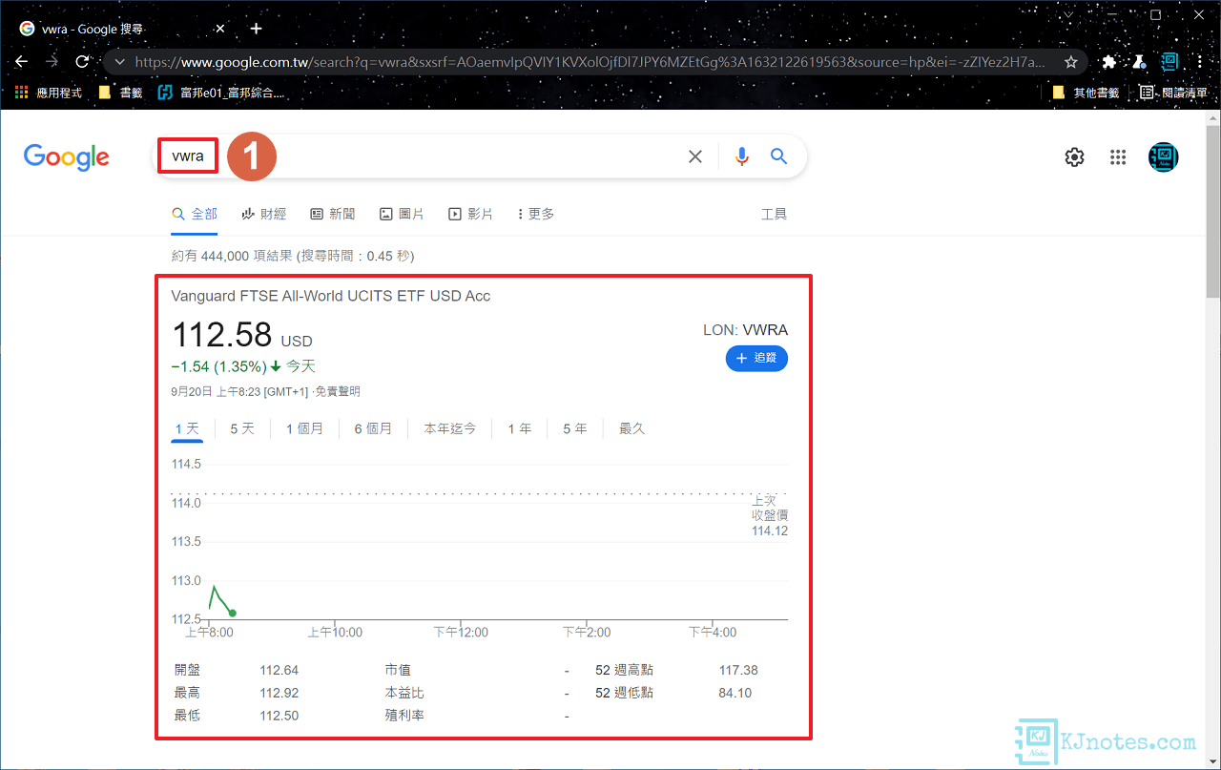1221x770 pixels.
Task: Open the Chrome three-dot menu
Action: 1199,62
